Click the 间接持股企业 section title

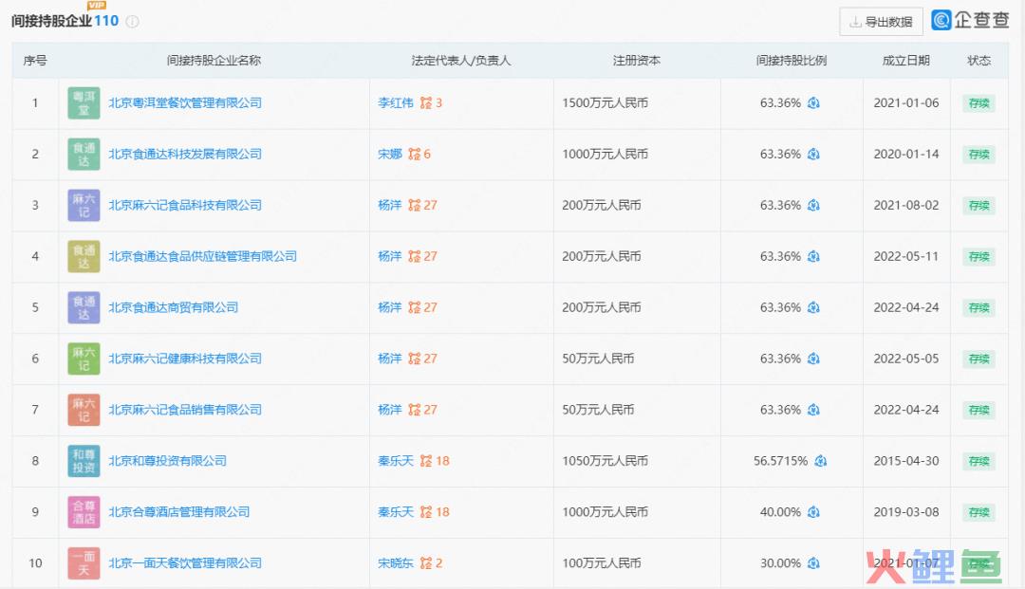click(51, 21)
